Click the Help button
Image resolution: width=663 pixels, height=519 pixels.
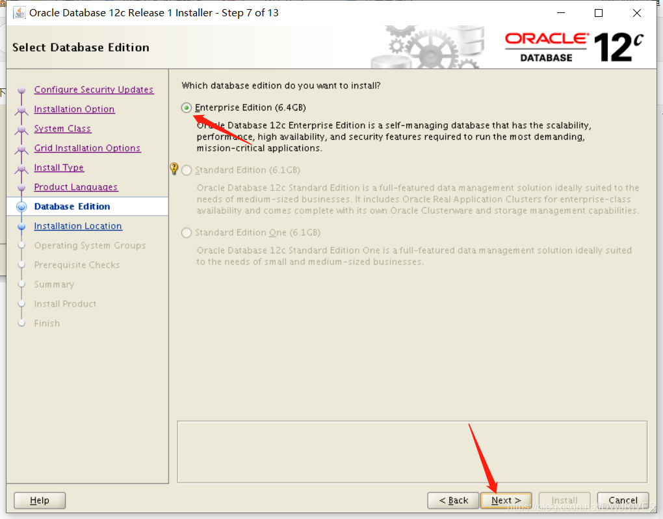pyautogui.click(x=40, y=500)
